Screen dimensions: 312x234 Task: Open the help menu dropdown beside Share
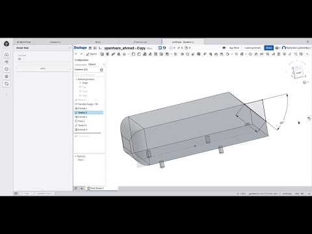coord(278,48)
